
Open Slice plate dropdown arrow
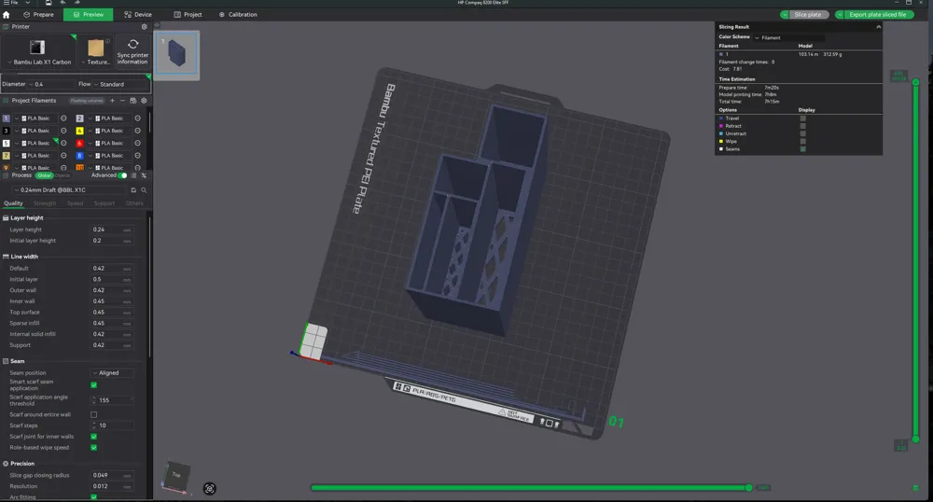click(x=785, y=14)
